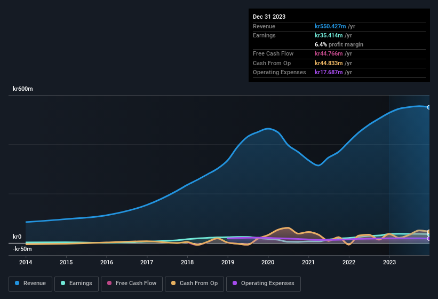Toggle the Revenue legend button
The height and width of the screenshot is (299, 438).
(30, 284)
